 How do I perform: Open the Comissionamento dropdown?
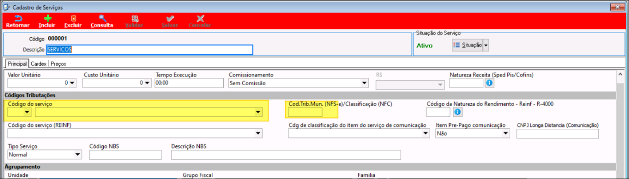[x=364, y=83]
